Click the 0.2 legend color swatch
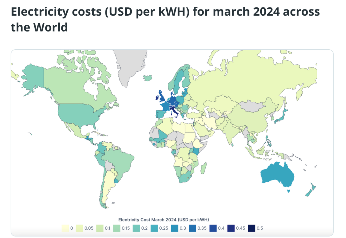346x238 pixels. [x=137, y=228]
